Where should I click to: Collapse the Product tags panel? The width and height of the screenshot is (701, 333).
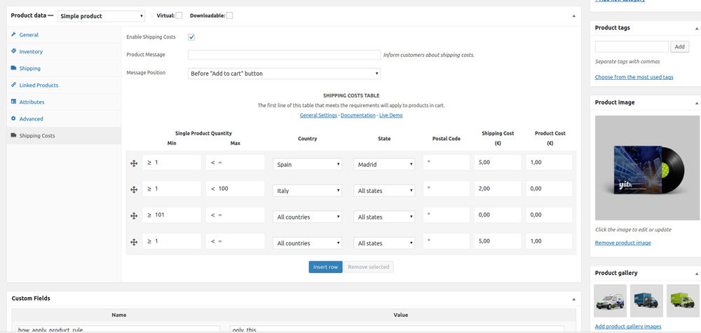(696, 29)
